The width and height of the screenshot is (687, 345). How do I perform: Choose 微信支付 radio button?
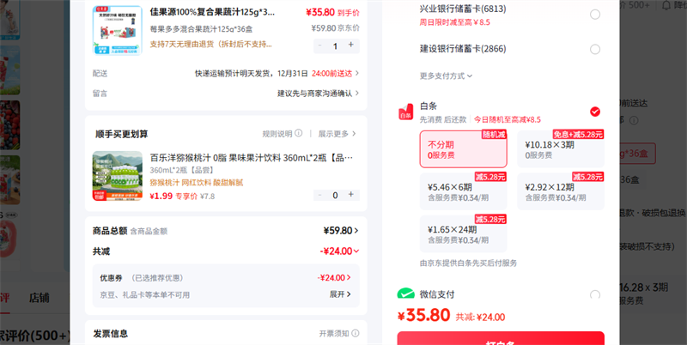pyautogui.click(x=595, y=295)
